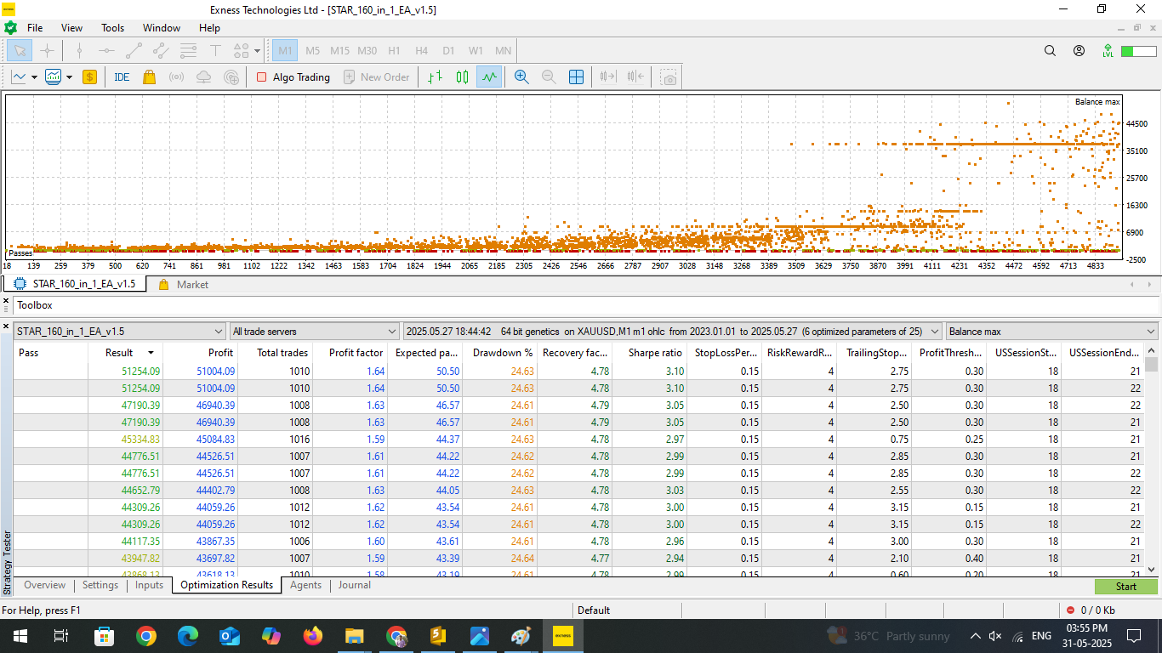Open the IDE (MetaEditor) toolbar button
The height and width of the screenshot is (653, 1162).
122,77
